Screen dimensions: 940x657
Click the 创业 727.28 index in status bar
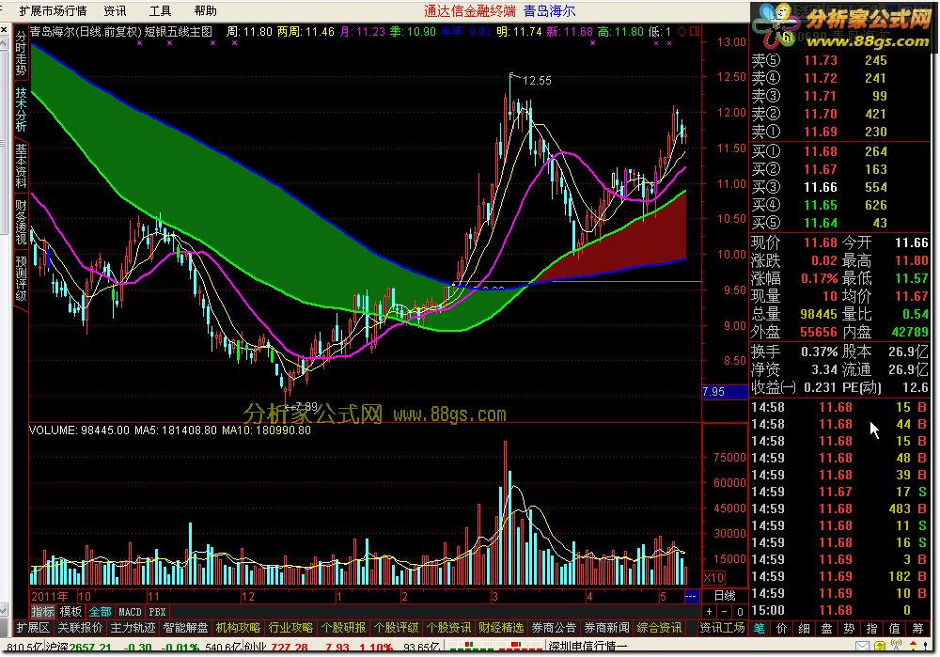[275, 648]
